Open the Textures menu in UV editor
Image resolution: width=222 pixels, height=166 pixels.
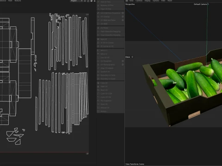tap(18, 1)
